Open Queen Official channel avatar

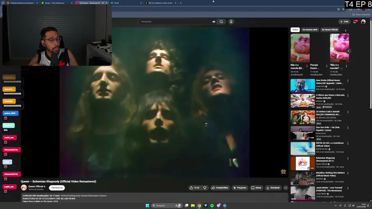(x=24, y=188)
